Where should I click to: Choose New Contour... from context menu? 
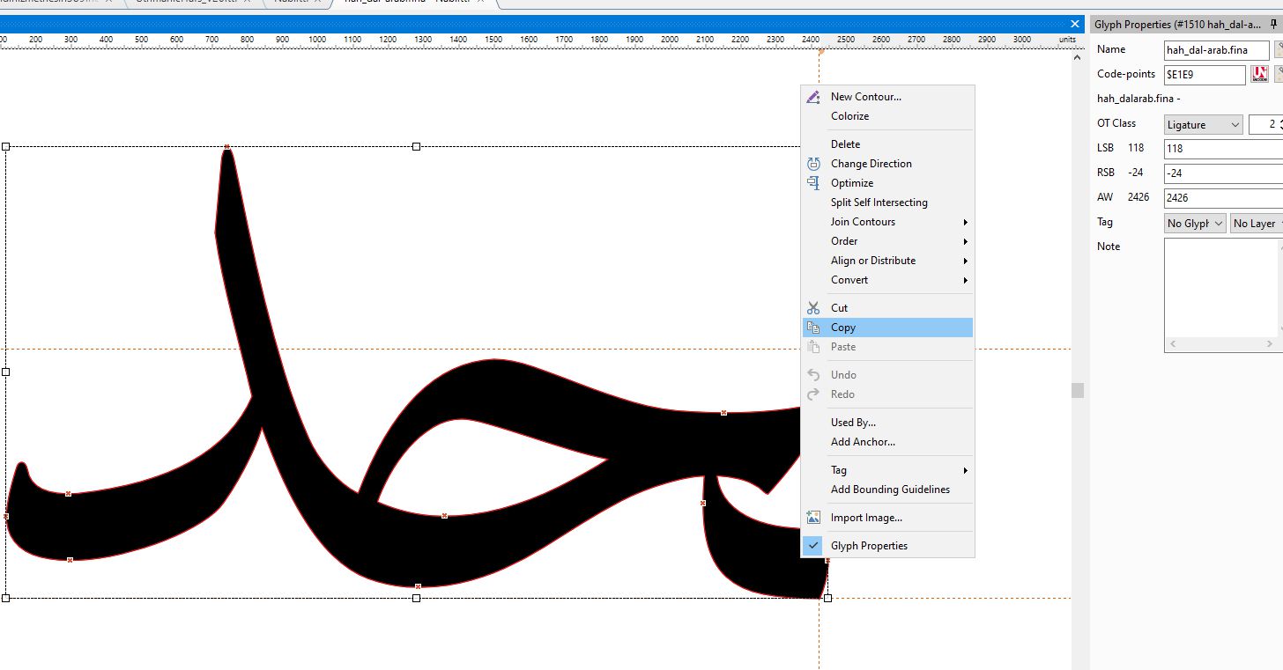pyautogui.click(x=887, y=97)
